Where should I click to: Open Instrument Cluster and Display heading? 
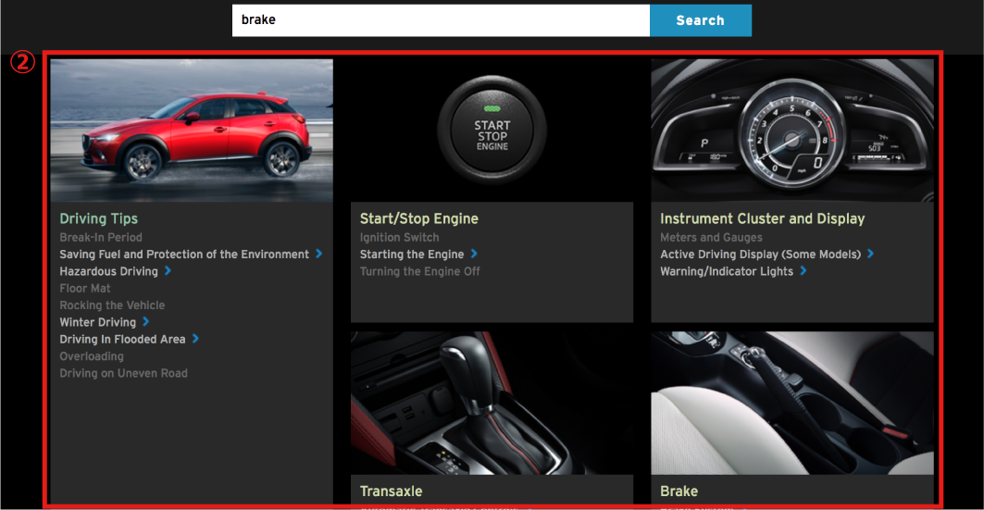pos(762,219)
